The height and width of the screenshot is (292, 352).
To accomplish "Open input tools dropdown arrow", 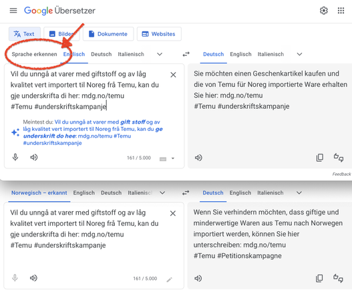I will [x=173, y=158].
